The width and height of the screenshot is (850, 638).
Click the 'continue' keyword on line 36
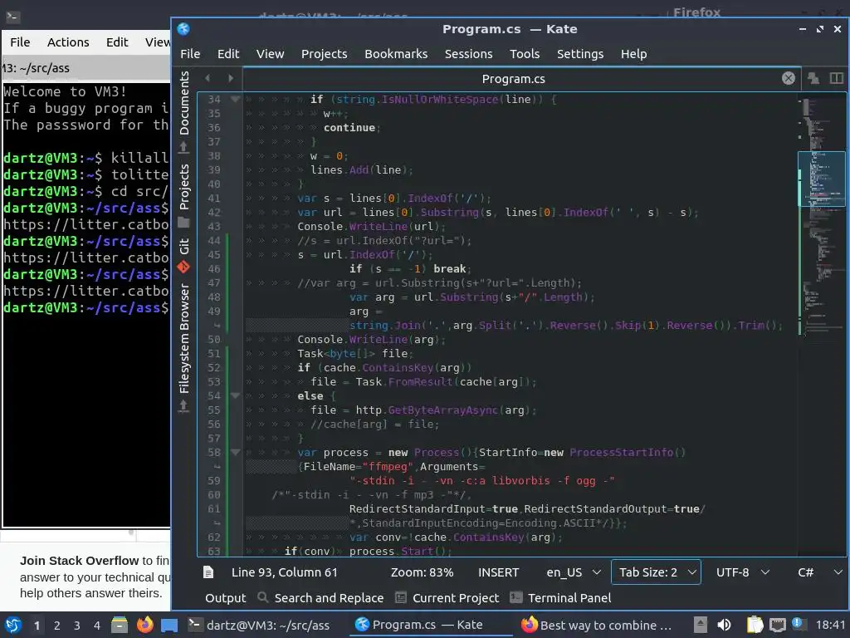click(x=349, y=127)
